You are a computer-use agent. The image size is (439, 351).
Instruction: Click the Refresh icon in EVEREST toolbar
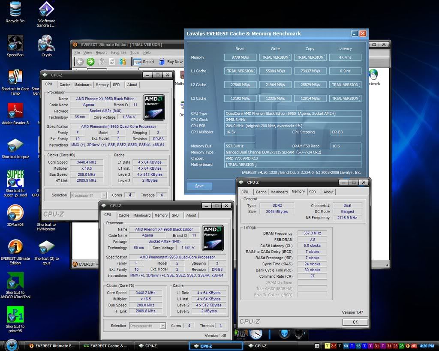(112, 62)
